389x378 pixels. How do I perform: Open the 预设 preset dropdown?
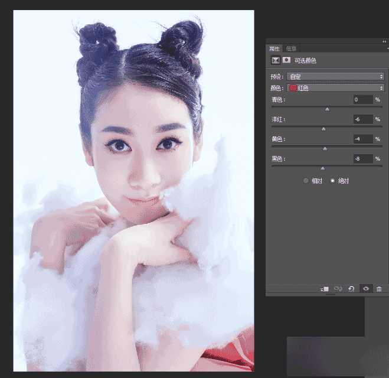pos(335,77)
